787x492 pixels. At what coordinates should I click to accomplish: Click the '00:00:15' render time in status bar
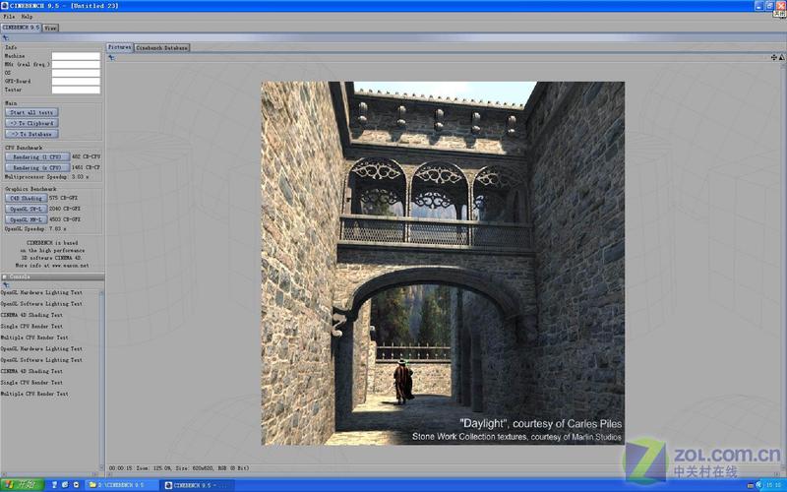120,468
